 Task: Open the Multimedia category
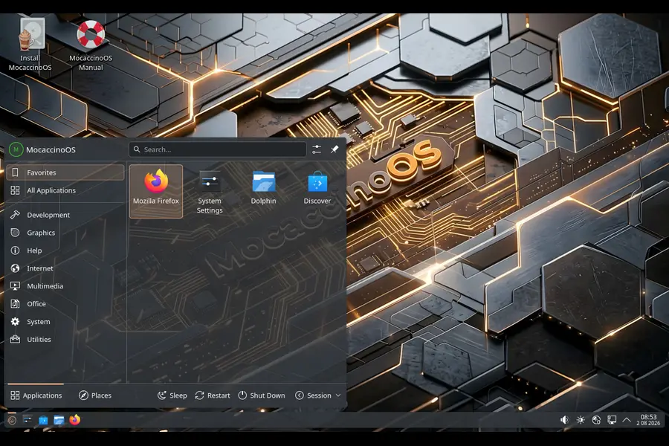[x=65, y=286]
